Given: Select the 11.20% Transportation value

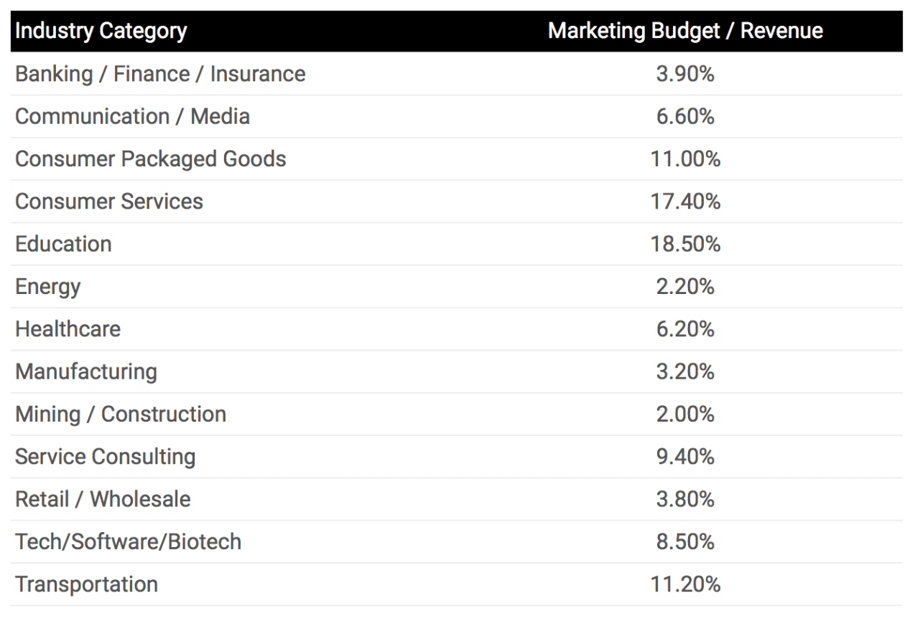Looking at the screenshot, I should (x=685, y=584).
